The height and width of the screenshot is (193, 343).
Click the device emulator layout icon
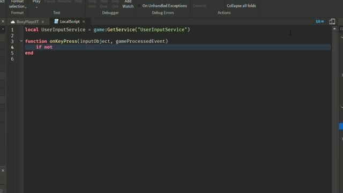coord(332,21)
